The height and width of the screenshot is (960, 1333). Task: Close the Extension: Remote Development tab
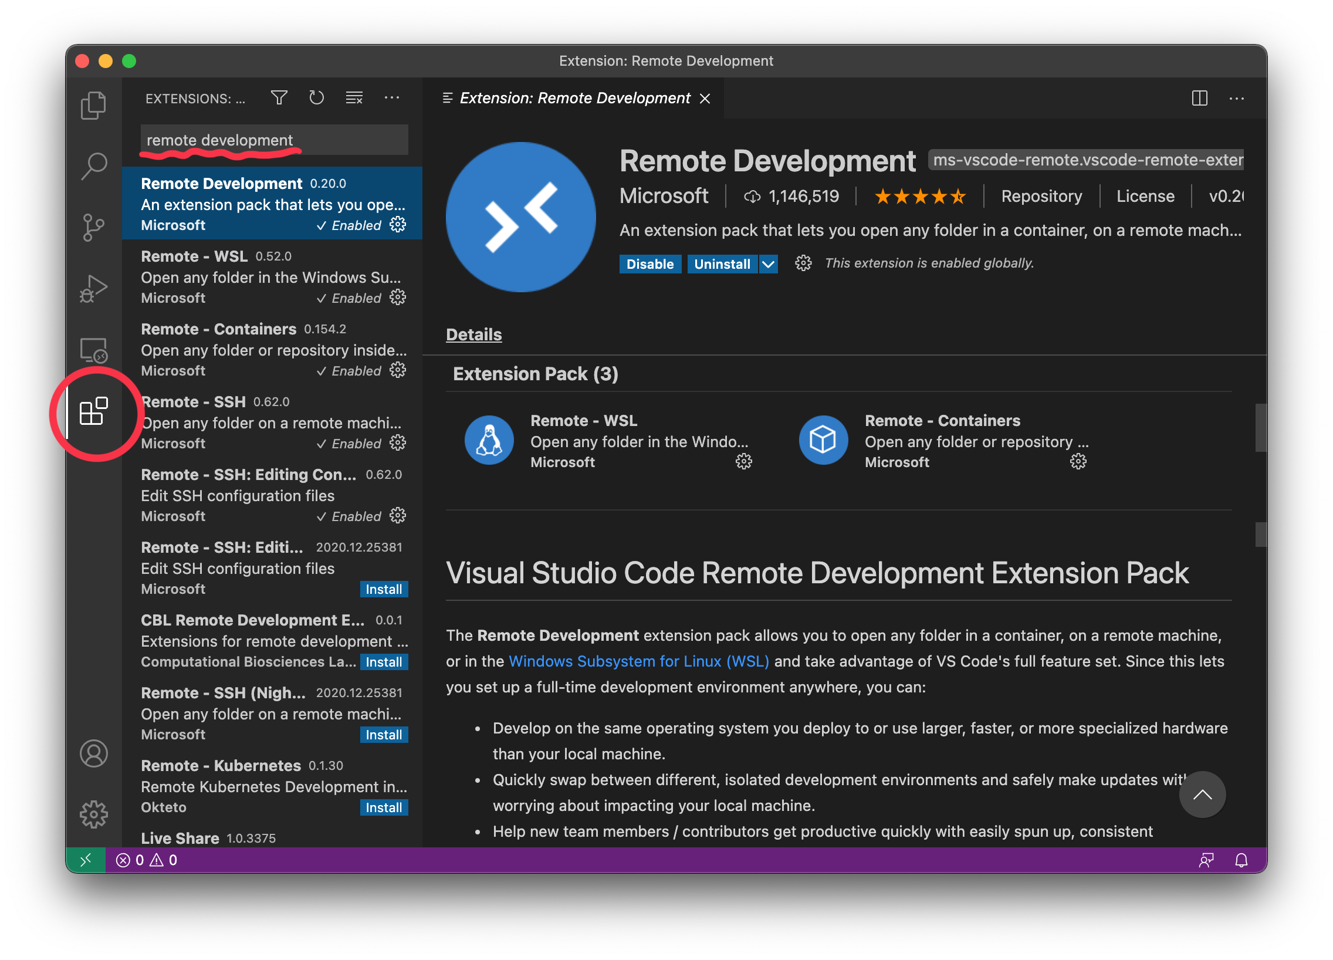click(x=705, y=98)
